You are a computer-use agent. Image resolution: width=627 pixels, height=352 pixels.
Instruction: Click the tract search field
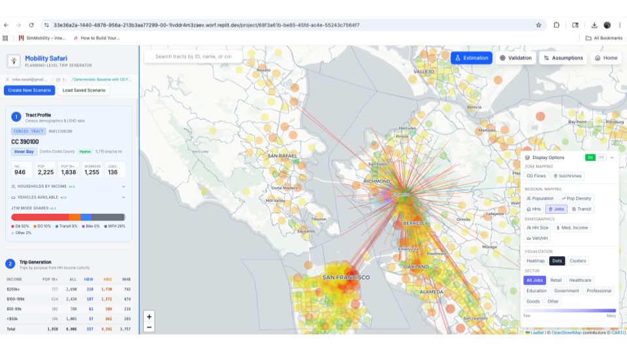[193, 57]
